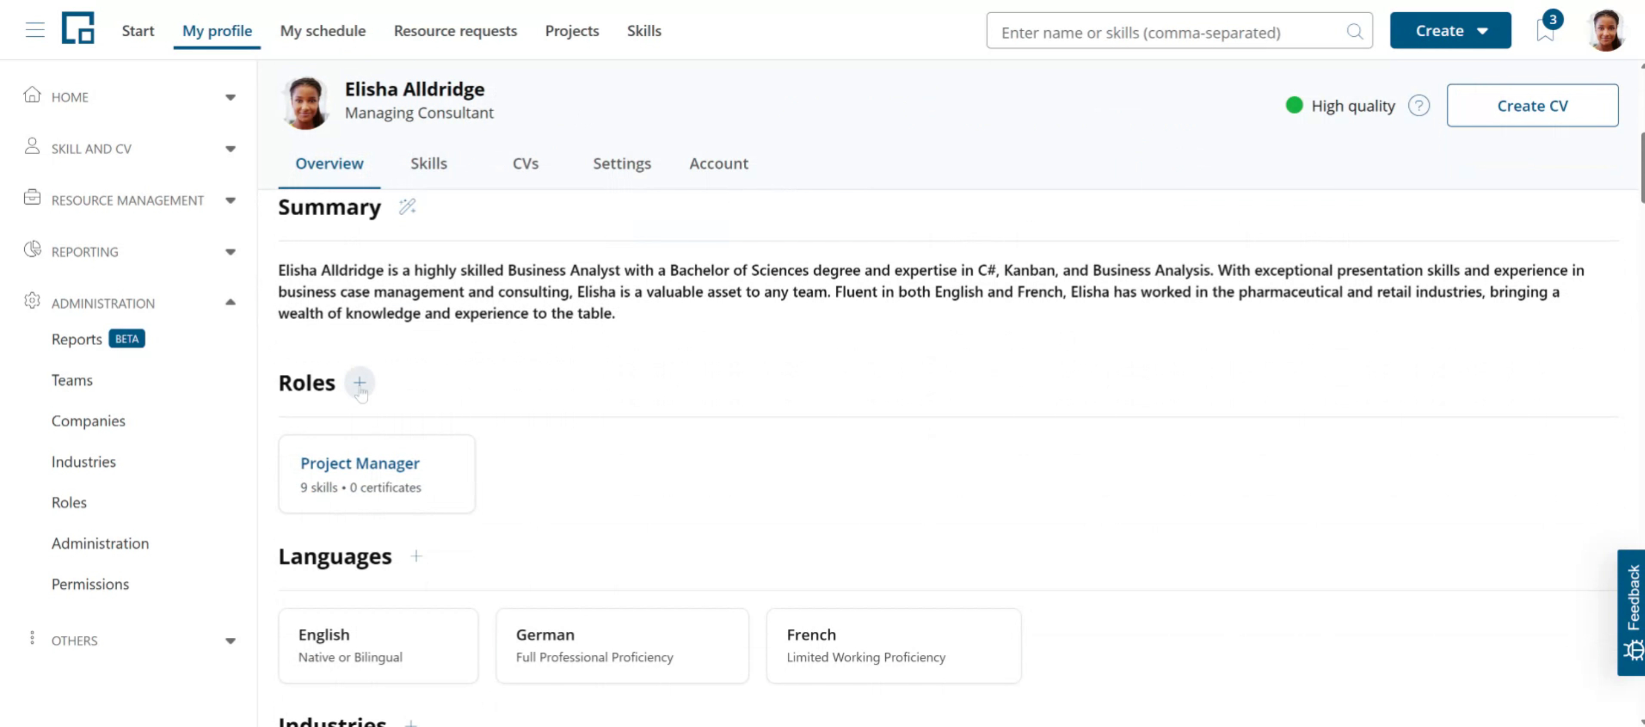Select the German language card

tap(622, 646)
